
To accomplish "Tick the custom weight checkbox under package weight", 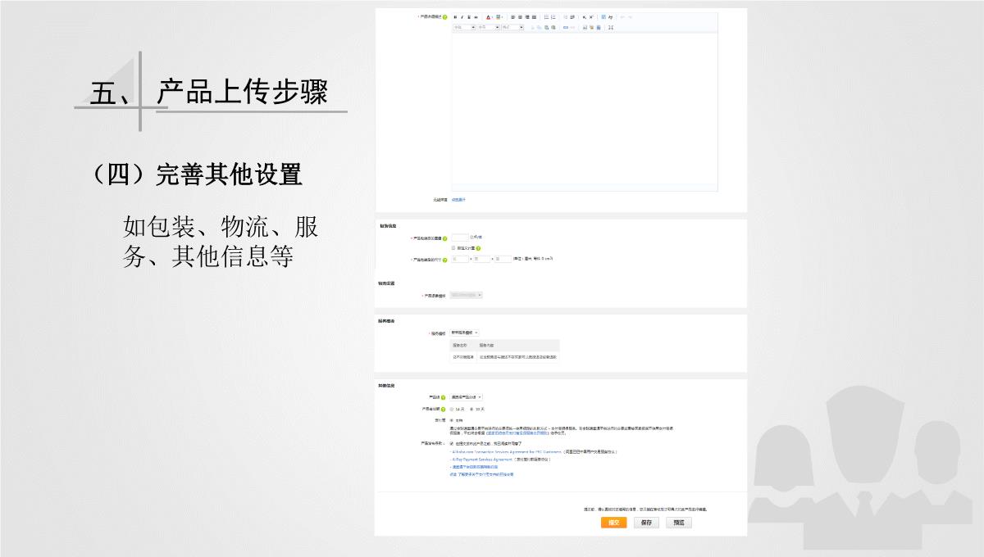I will 453,247.
